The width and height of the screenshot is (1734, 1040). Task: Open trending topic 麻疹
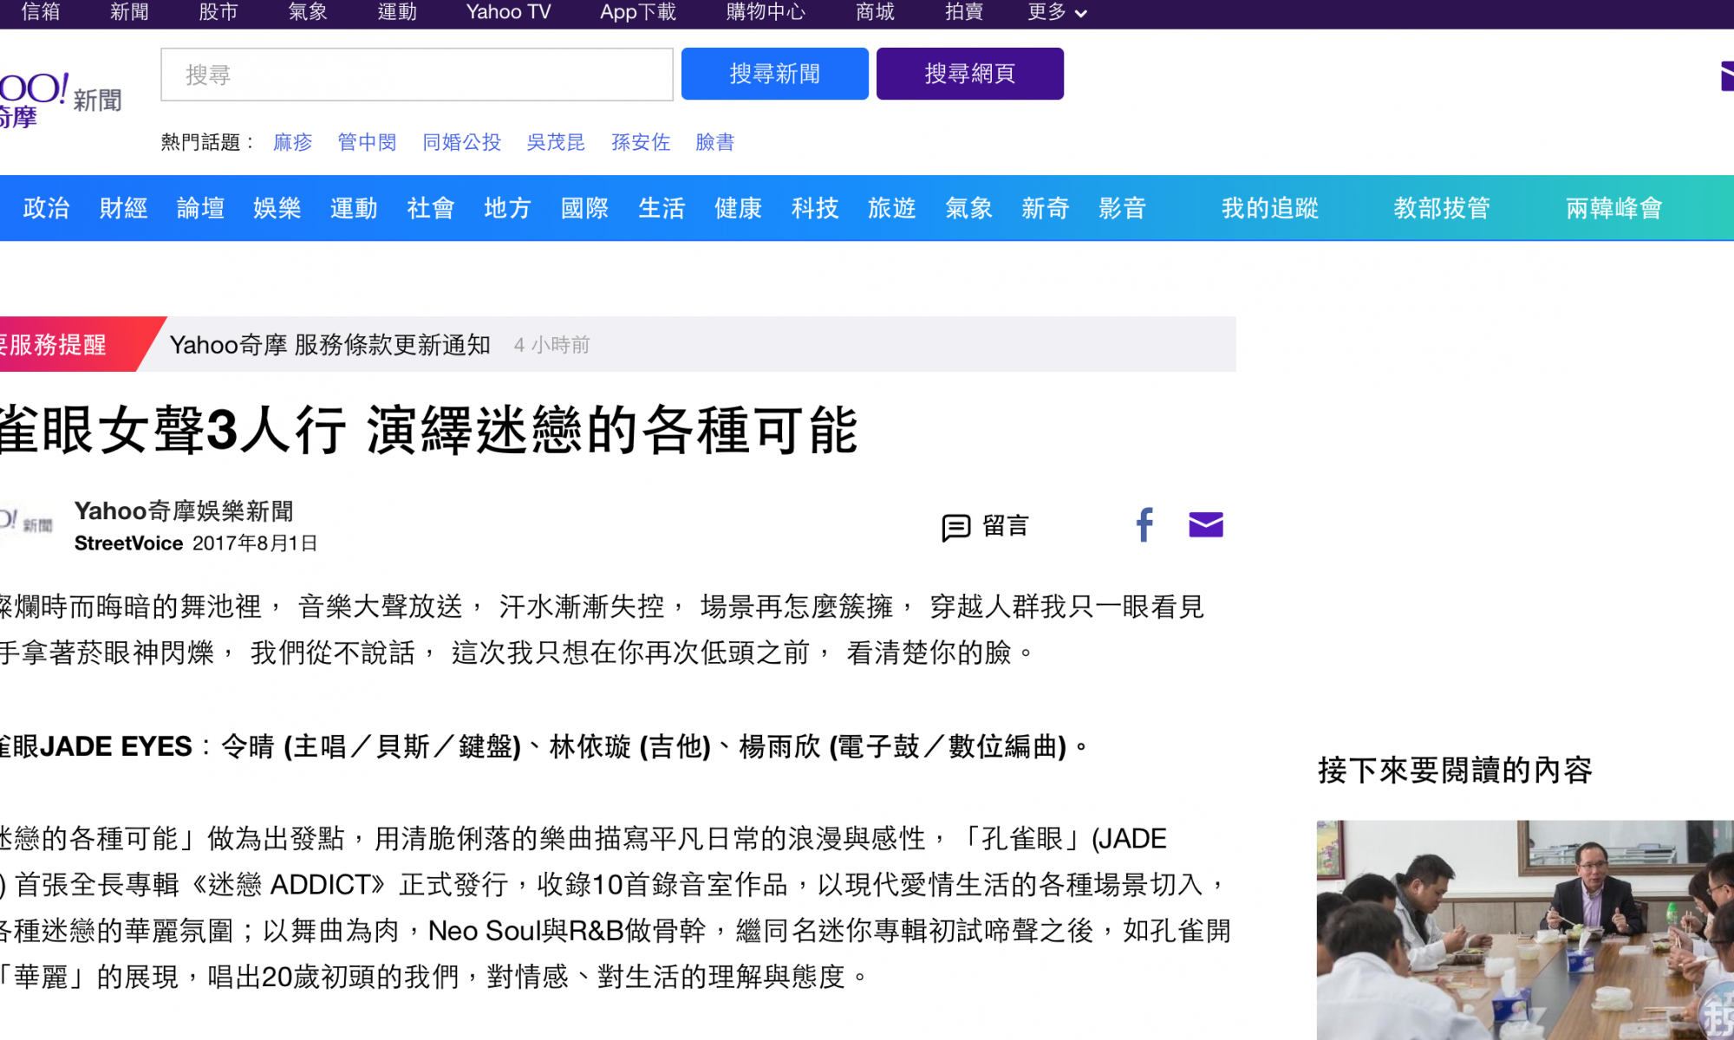pos(292,142)
